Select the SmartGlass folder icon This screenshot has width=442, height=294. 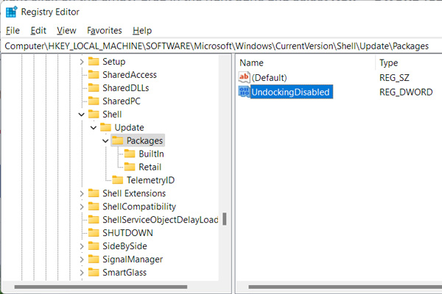click(94, 272)
